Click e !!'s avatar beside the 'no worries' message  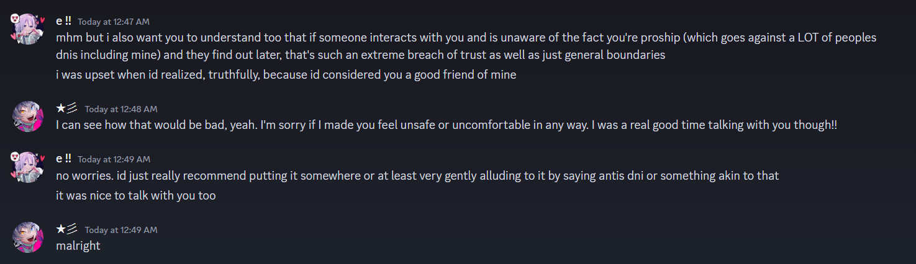pos(27,167)
